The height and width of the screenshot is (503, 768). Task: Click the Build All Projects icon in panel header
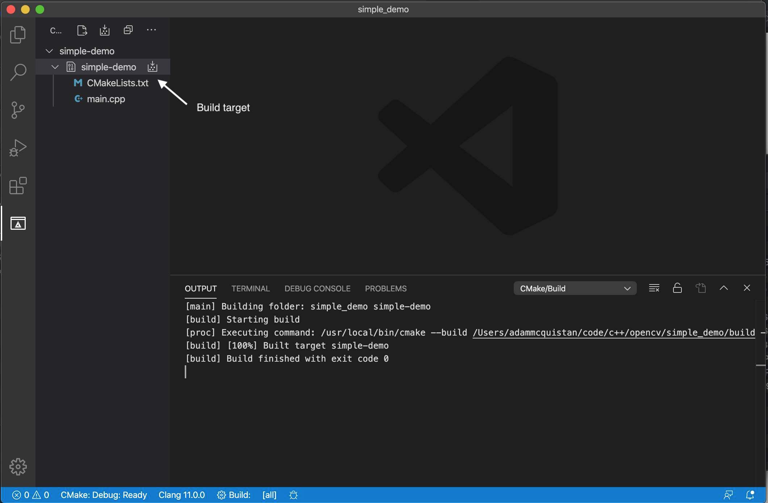[x=104, y=30]
